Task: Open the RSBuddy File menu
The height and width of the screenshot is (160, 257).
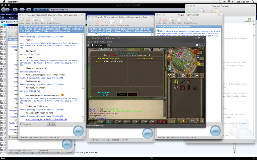Action: (90, 42)
